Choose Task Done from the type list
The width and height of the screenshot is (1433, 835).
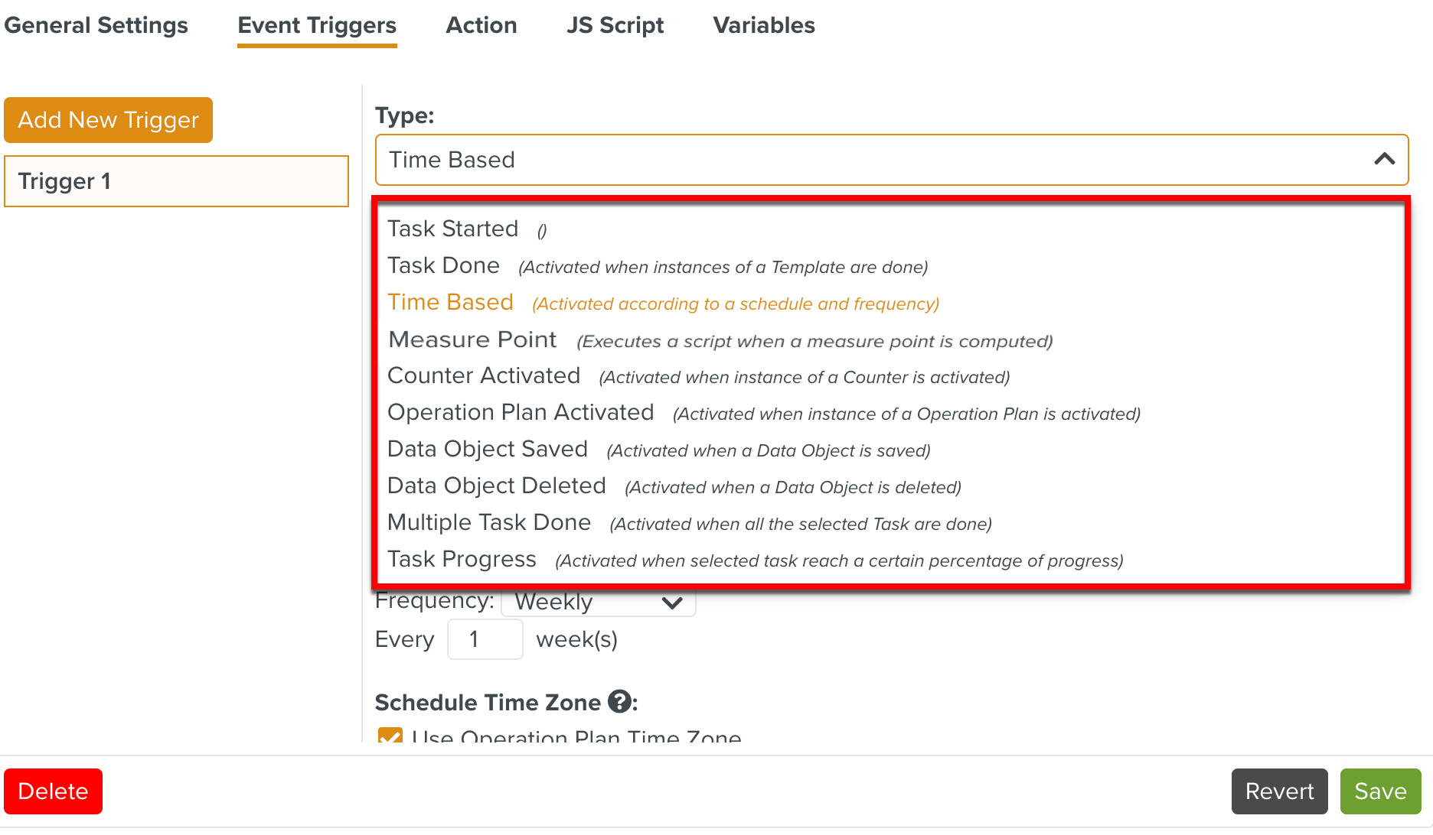(x=443, y=265)
